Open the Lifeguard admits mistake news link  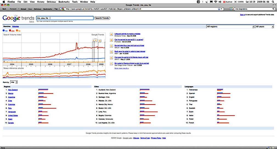tap(127, 34)
